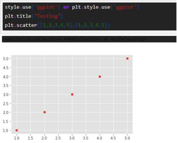Click the x-axis tick label 5.0

click(127, 138)
